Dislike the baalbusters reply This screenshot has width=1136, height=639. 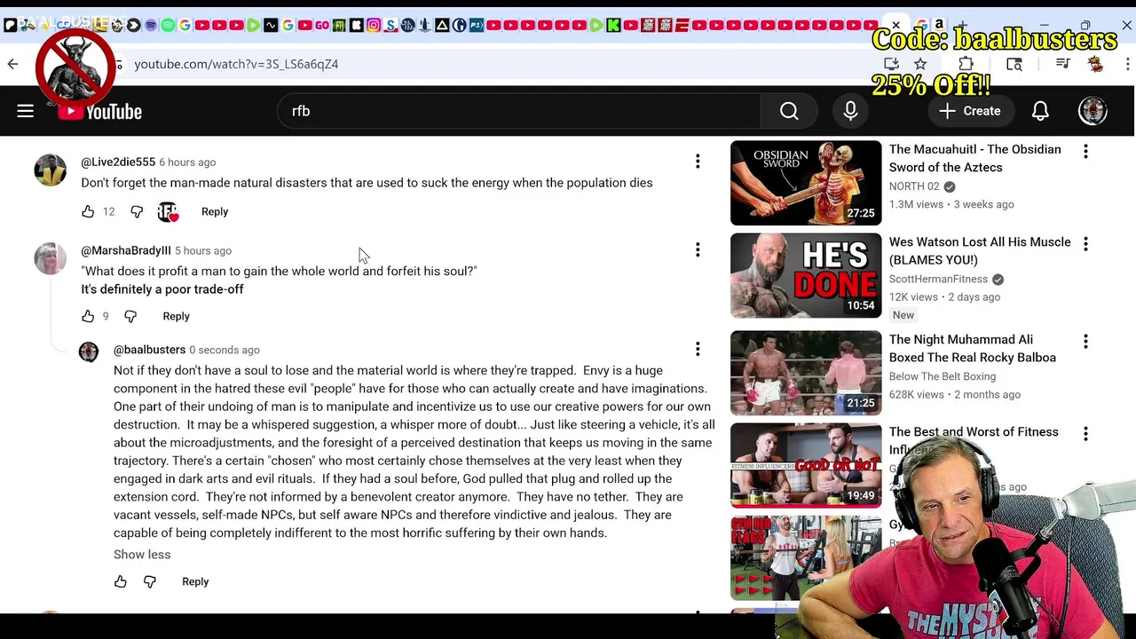[x=150, y=581]
